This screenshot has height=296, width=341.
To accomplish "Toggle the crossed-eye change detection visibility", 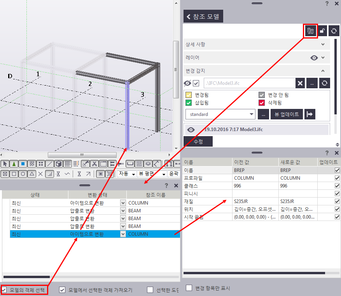I will (x=187, y=83).
